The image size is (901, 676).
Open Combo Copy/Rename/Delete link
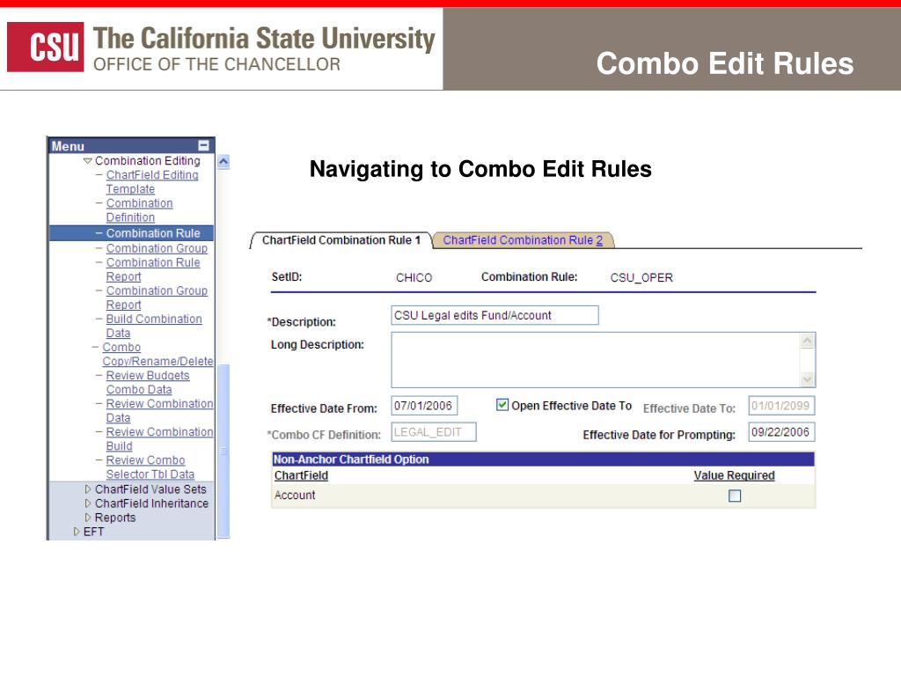[x=157, y=354]
